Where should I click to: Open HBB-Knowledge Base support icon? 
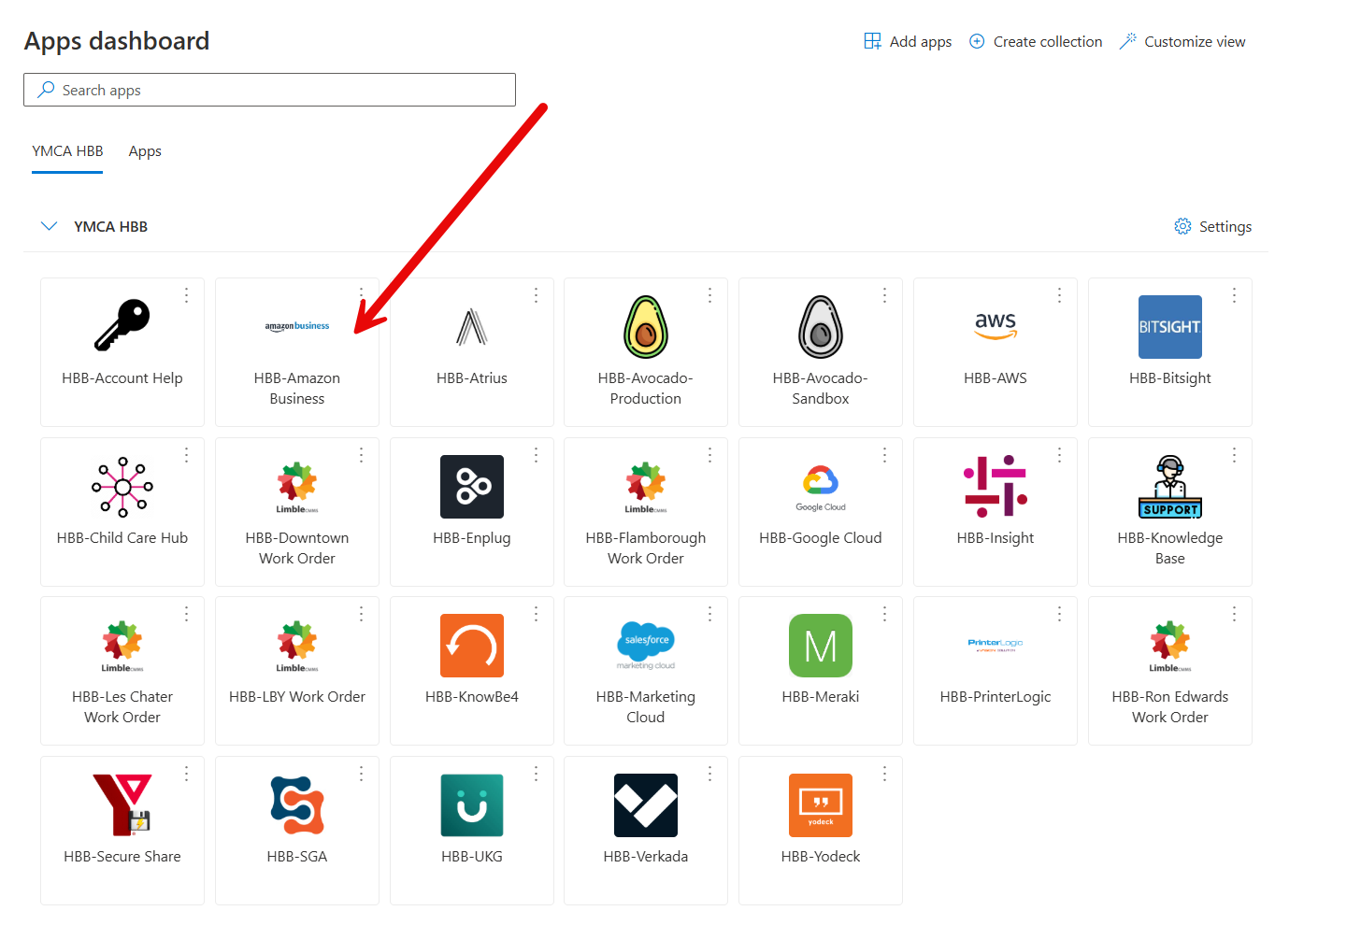tap(1170, 487)
